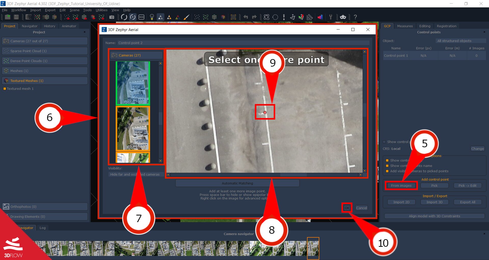
Task: Expand the Orthophotos (0) section
Action: coord(45,207)
